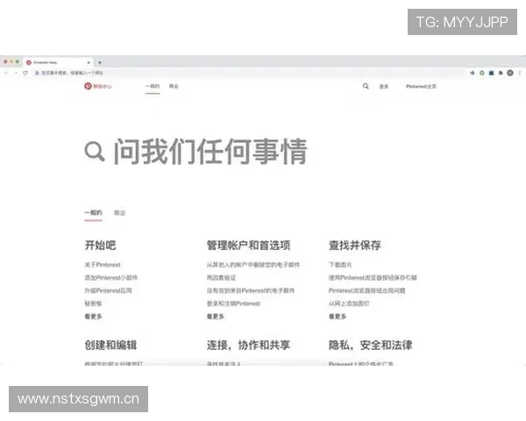
Task: Switch to the 商业 tab above the topics
Action: click(120, 213)
